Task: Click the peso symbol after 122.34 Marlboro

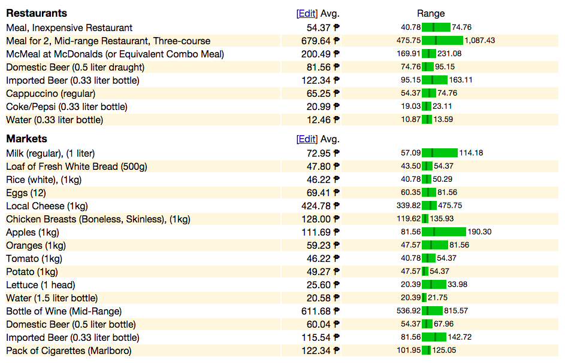Action: pyautogui.click(x=337, y=350)
